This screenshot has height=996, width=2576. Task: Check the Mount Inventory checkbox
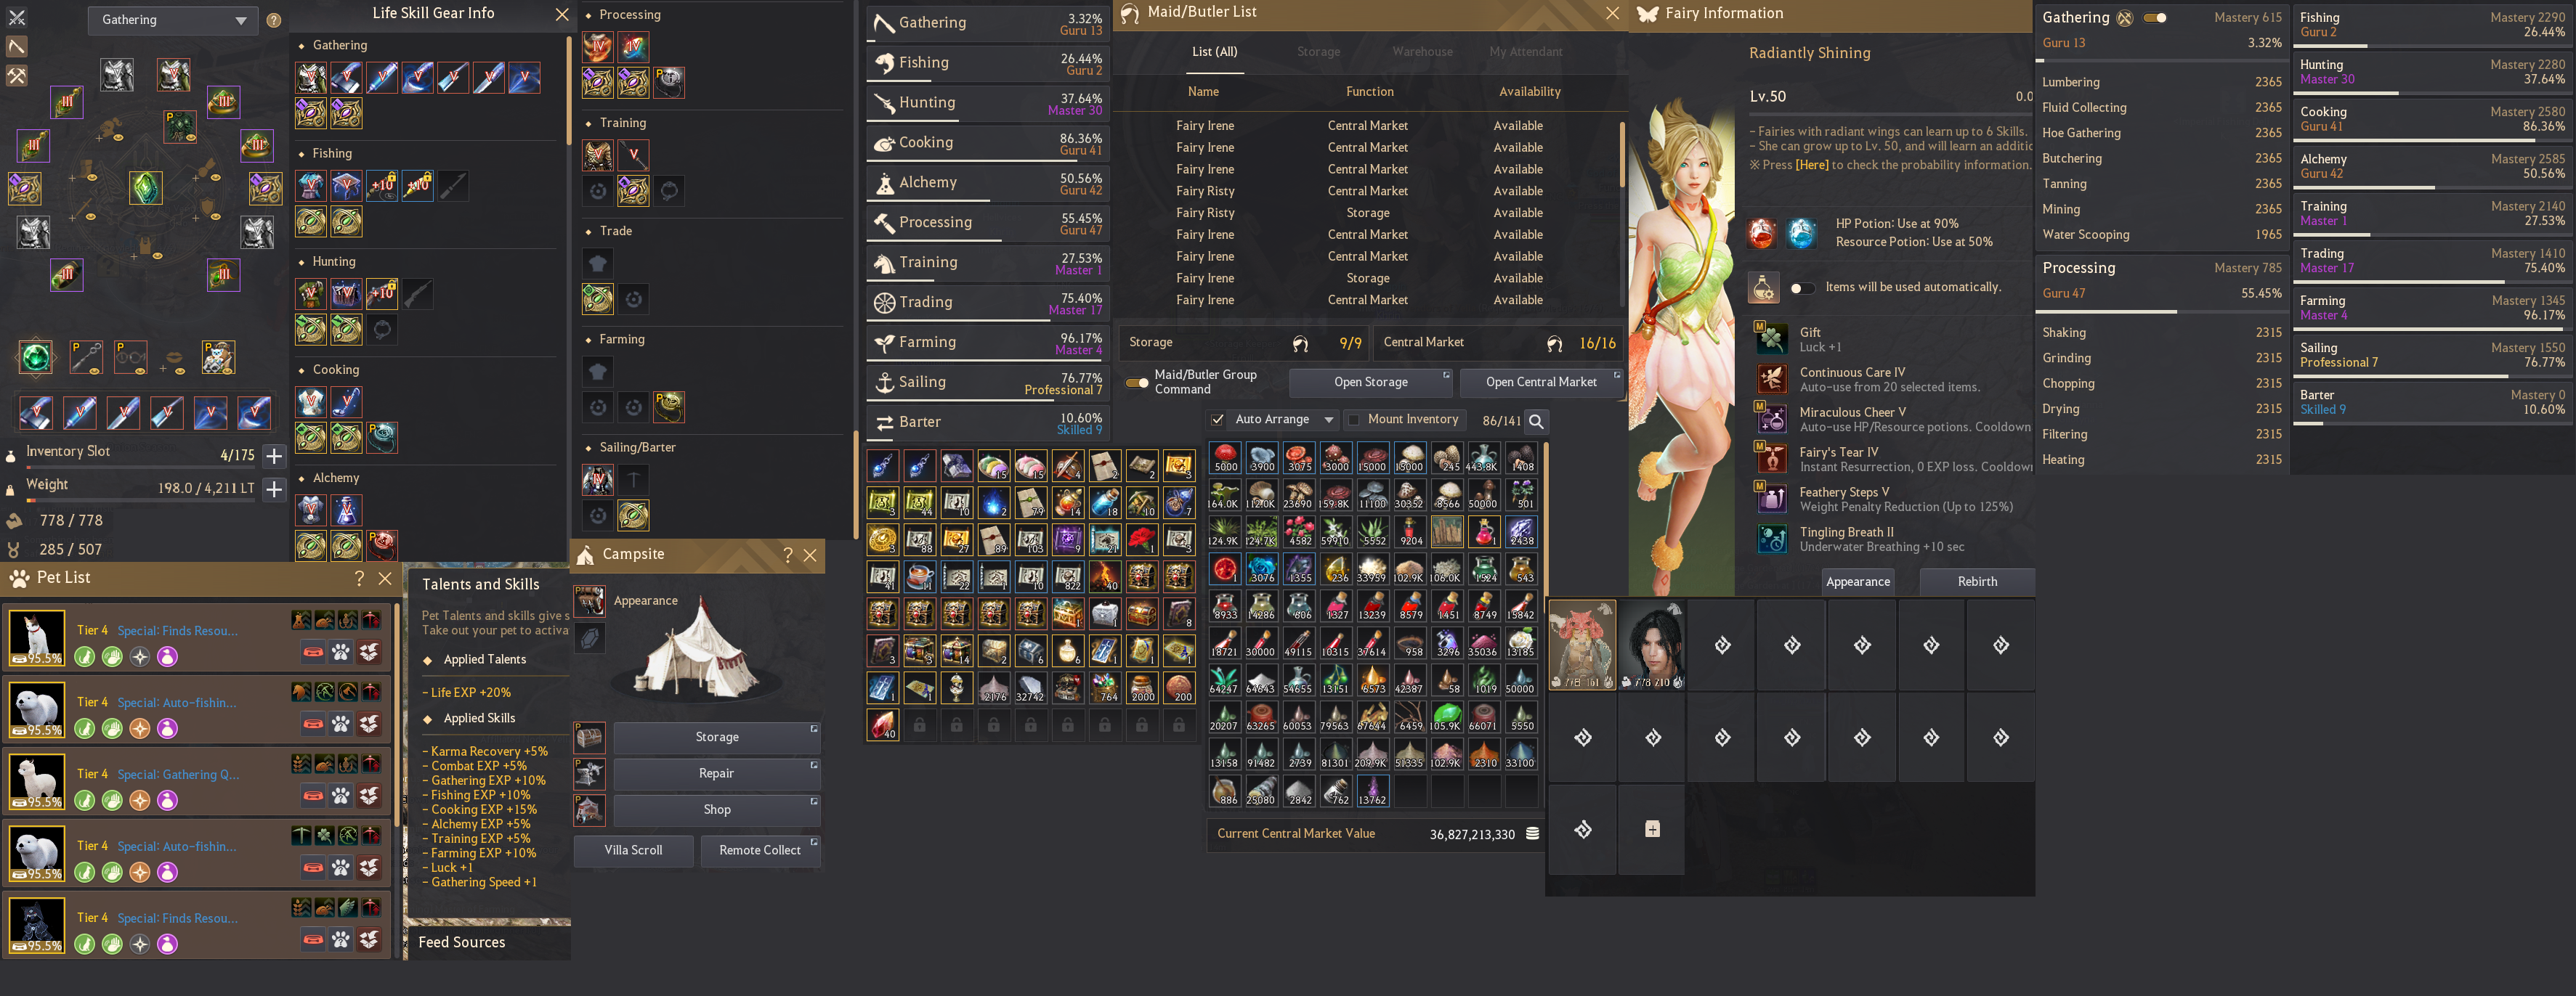tap(1353, 420)
